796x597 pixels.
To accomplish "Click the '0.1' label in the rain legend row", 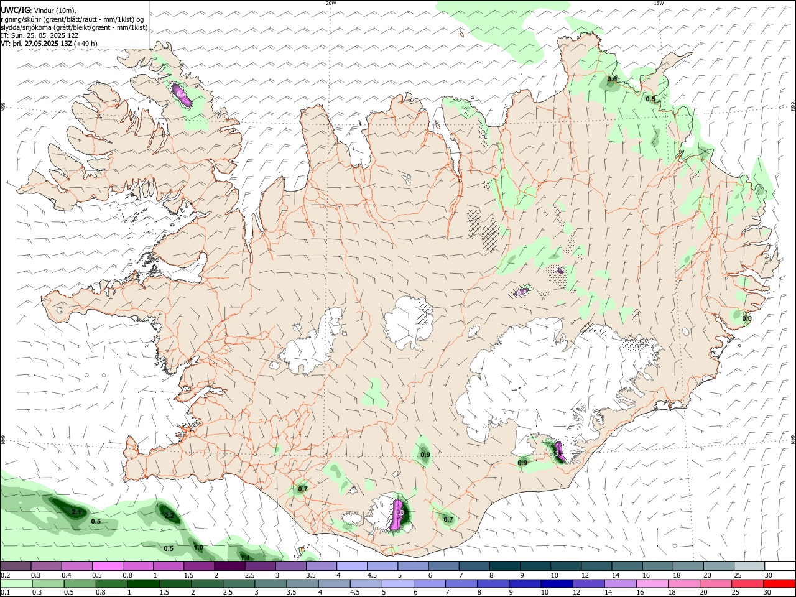I will coord(5,593).
